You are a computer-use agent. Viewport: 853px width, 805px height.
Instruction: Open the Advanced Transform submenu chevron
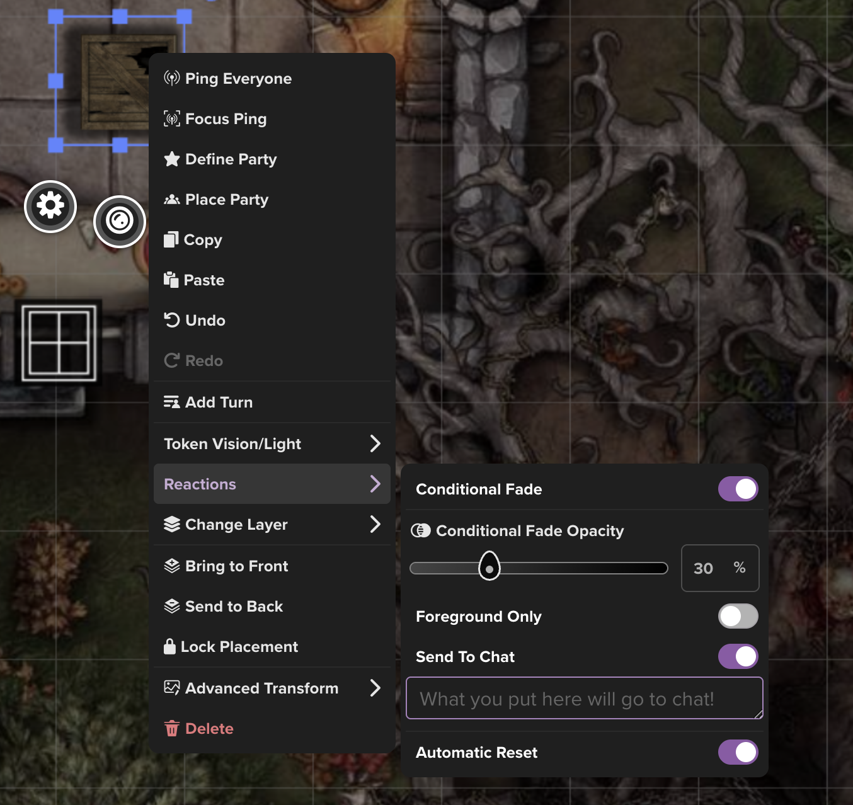tap(375, 688)
